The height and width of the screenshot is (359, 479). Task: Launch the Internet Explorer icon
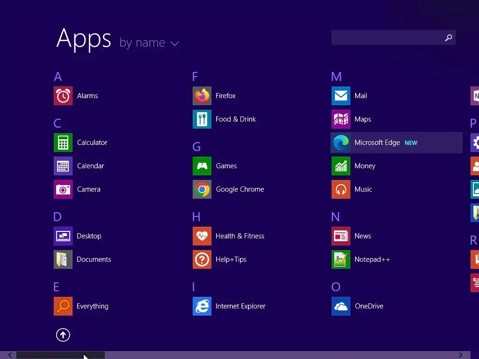coord(202,306)
